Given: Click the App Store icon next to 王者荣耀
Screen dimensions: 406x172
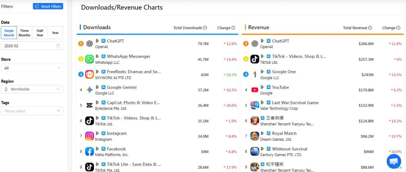Looking at the screenshot, I should pyautogui.click(x=263, y=118).
